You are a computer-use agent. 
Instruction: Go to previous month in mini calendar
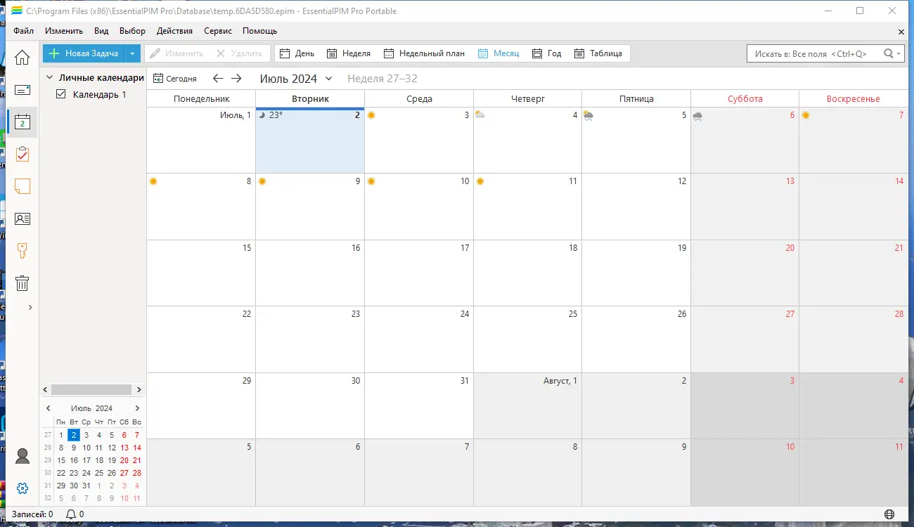49,408
